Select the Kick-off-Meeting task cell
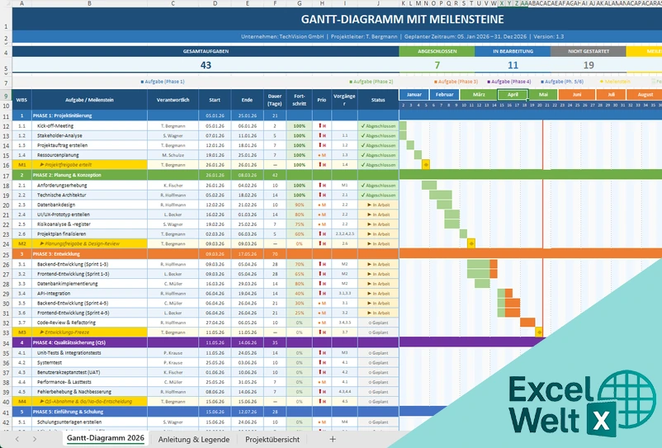 click(x=89, y=125)
